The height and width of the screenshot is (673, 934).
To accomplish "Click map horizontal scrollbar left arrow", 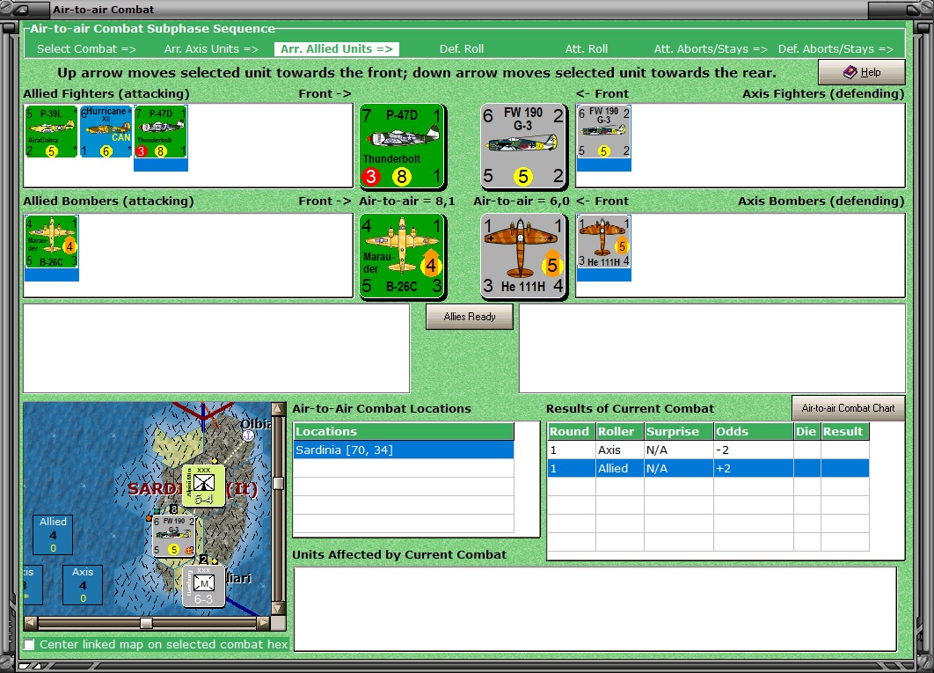I will coord(31,623).
